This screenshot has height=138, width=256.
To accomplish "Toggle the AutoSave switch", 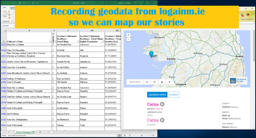I will 14,3.
